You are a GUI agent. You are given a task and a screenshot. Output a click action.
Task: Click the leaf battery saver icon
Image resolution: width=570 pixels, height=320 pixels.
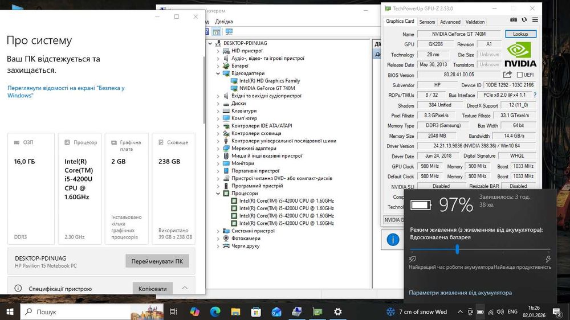(412, 259)
